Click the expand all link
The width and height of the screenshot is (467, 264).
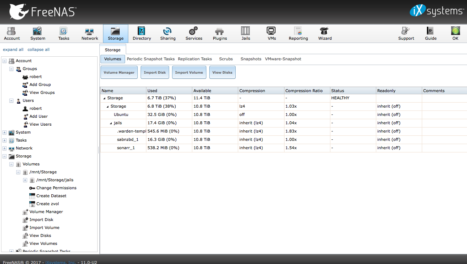13,49
